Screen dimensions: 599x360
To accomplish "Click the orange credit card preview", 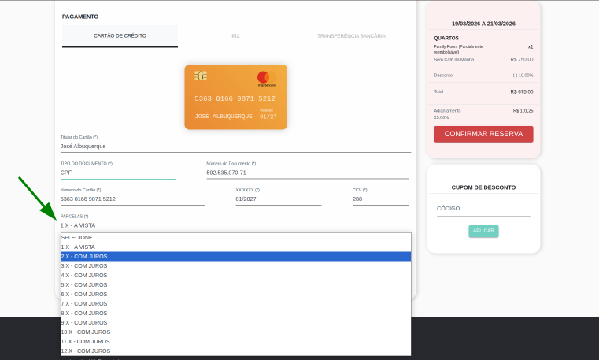I will [x=235, y=97].
